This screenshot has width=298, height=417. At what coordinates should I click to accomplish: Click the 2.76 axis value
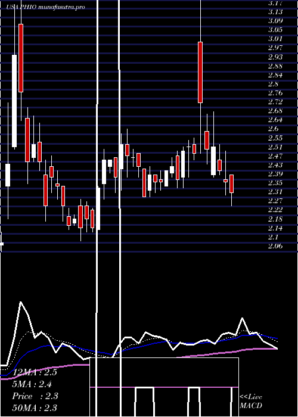275,93
